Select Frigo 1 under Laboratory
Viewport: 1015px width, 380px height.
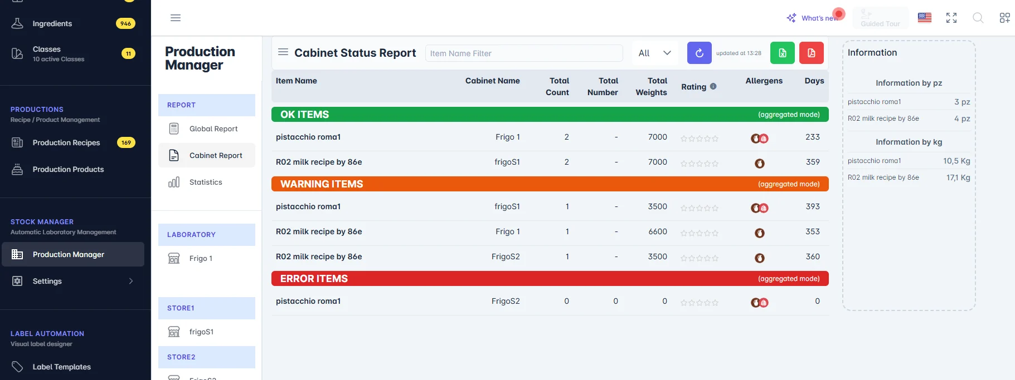pyautogui.click(x=207, y=258)
